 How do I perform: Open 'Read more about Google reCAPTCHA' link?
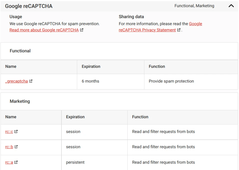44,30
